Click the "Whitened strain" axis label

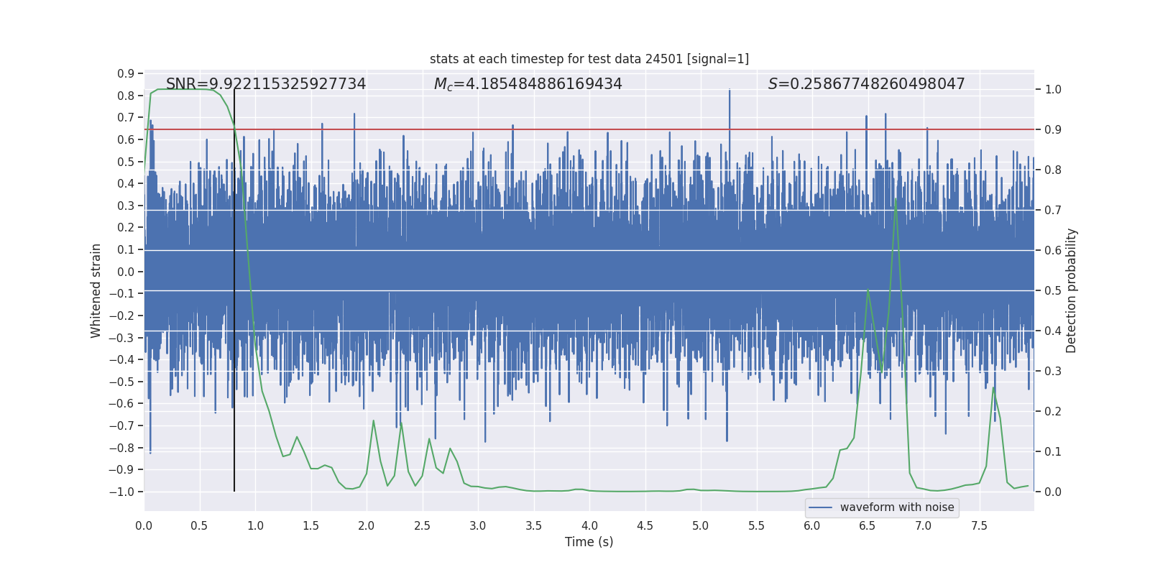[96, 290]
